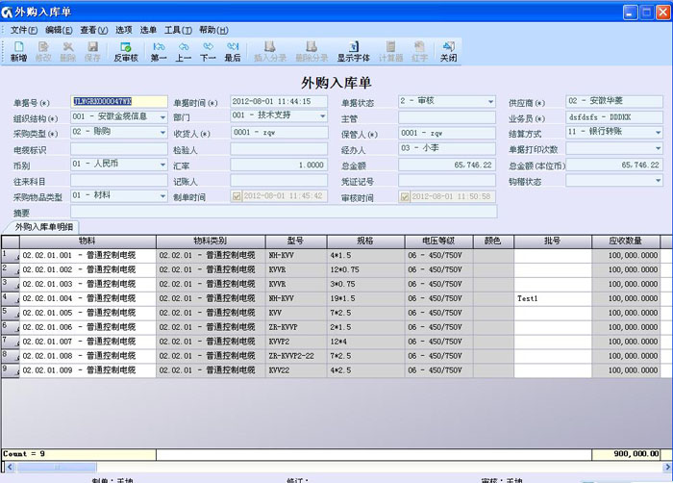
Task: Click the 物料 column header
Action: 87,240
